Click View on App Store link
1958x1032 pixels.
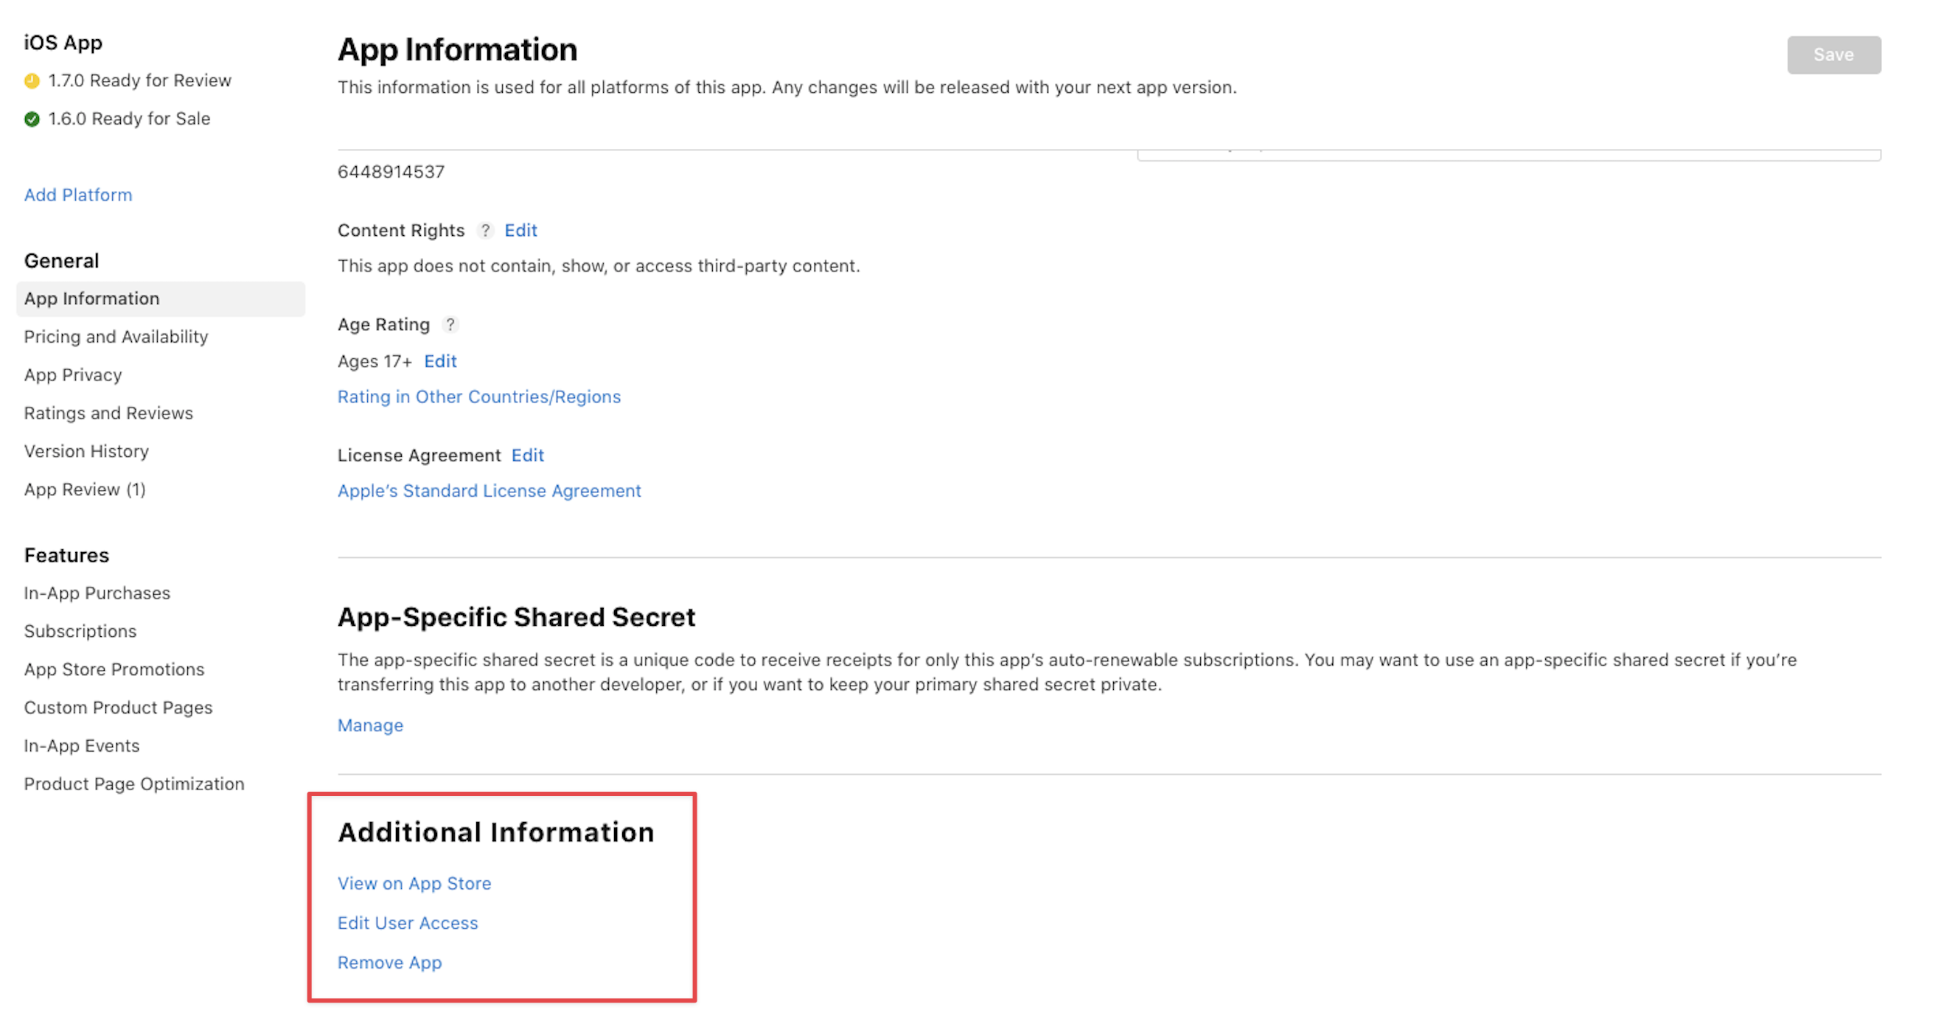(414, 883)
